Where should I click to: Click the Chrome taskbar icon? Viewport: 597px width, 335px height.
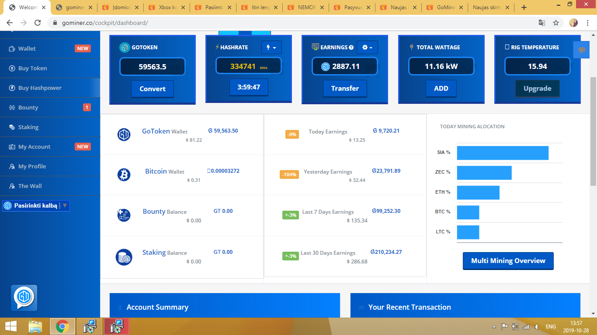coord(62,326)
